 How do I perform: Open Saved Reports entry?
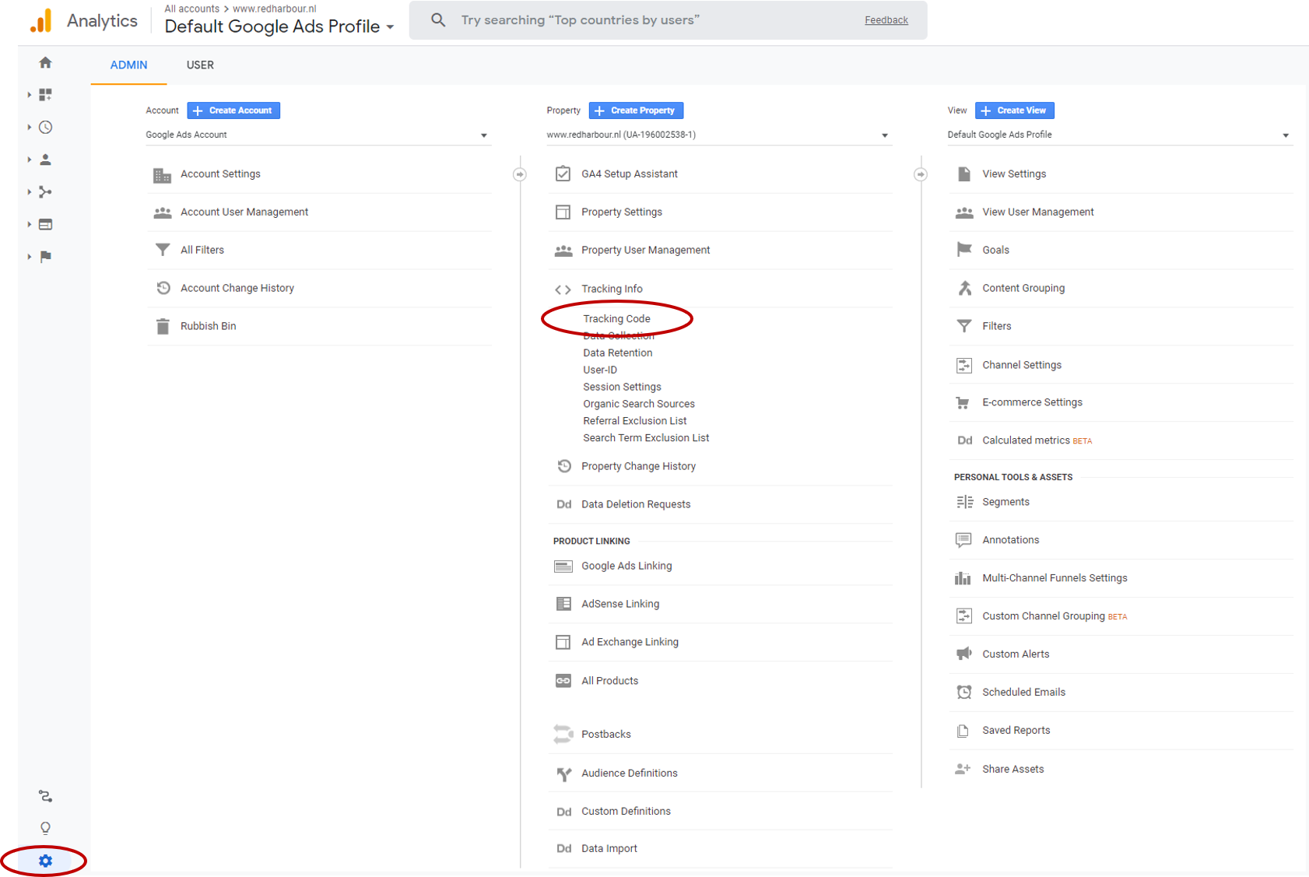[1016, 730]
